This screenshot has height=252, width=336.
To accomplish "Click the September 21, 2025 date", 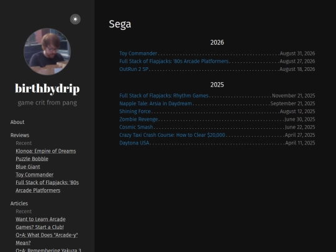I will (292, 103).
